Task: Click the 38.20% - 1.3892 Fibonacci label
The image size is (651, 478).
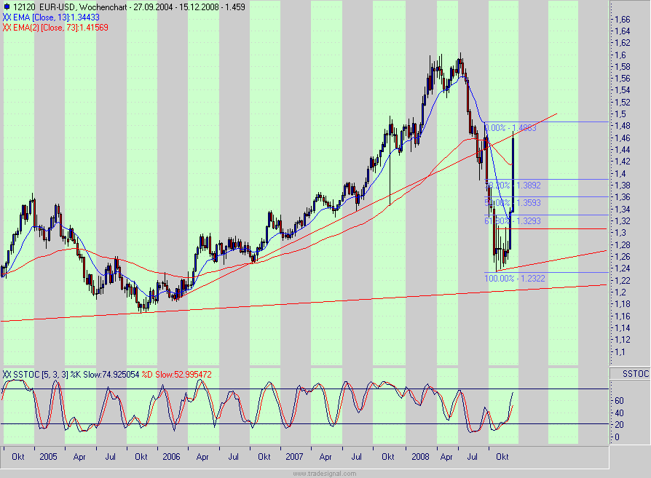Action: pos(513,186)
